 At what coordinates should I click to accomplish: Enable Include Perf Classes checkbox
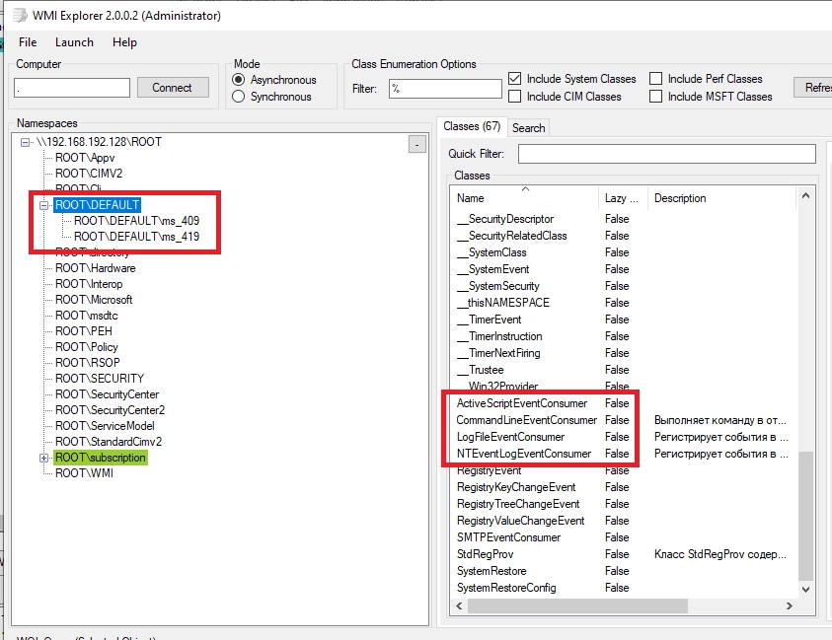[656, 79]
